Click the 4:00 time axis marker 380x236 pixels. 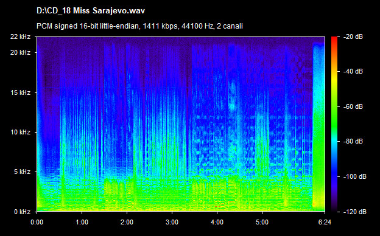coord(217,222)
